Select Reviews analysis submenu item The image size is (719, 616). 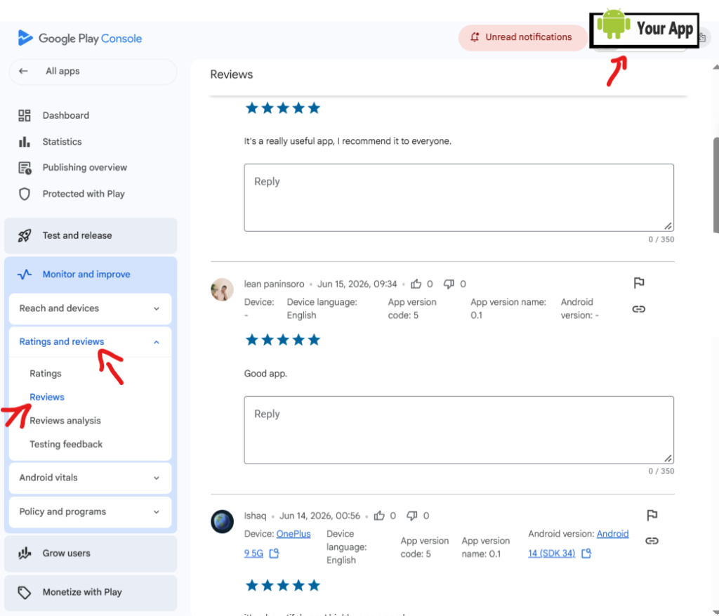(65, 421)
